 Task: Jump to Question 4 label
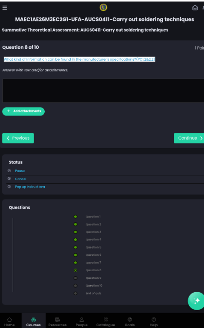[x=93, y=240]
